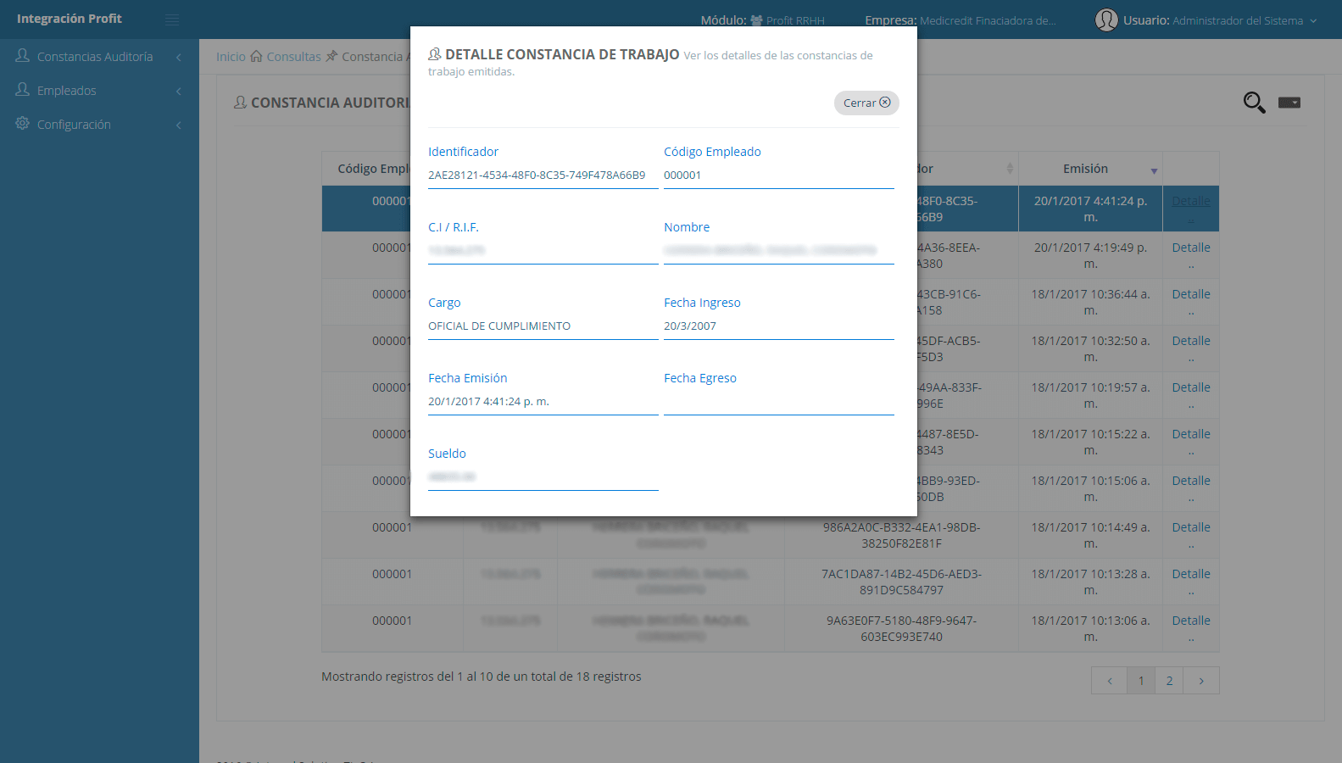Click the Configuración gear icon

coord(23,123)
